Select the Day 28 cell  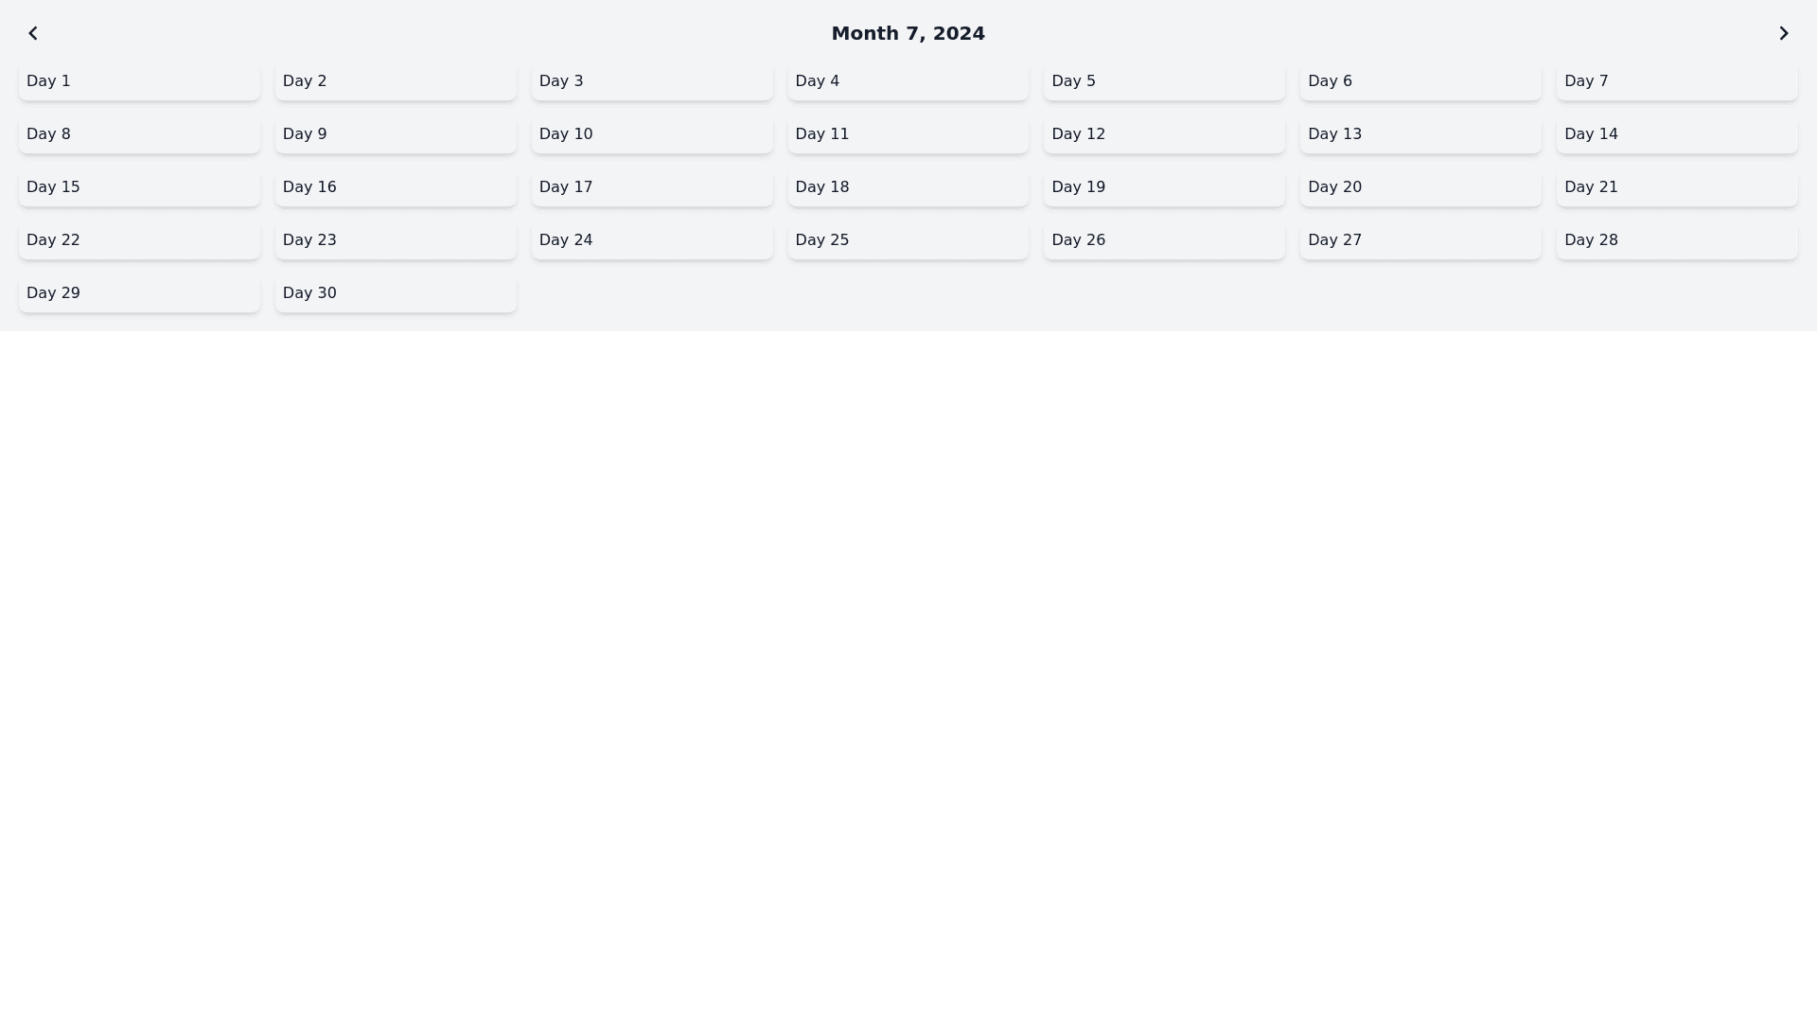click(1676, 240)
